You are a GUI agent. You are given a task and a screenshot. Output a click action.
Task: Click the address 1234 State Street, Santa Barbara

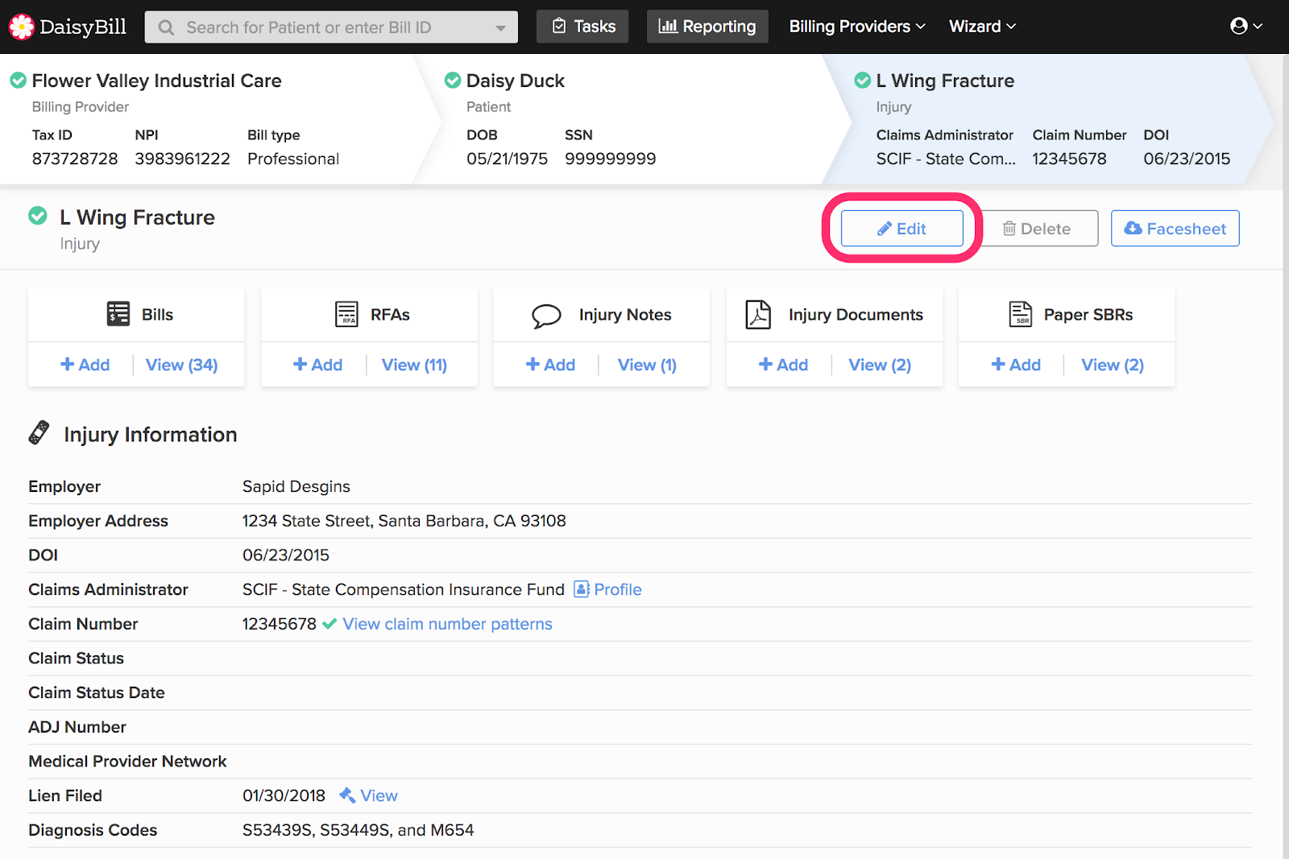(x=404, y=521)
